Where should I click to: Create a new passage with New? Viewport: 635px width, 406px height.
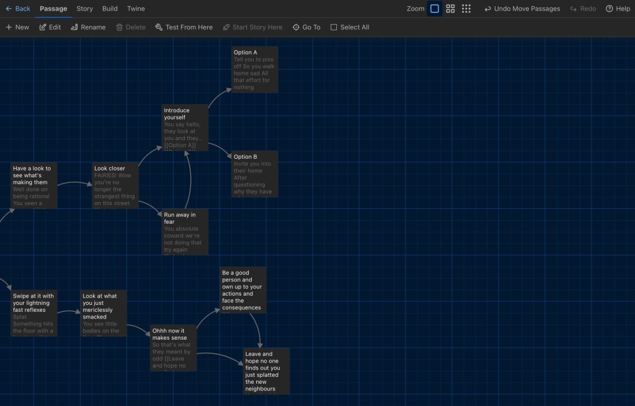[17, 27]
